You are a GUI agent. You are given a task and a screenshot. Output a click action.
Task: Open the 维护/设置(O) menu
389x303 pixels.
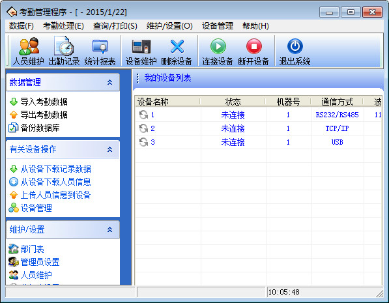tap(169, 26)
